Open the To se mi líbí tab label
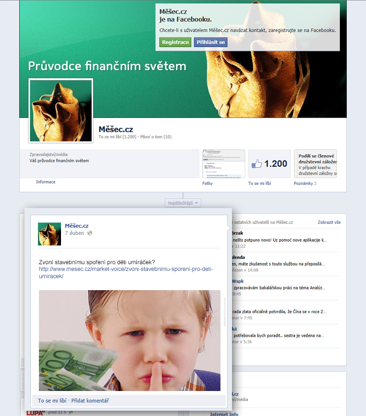The image size is (366, 416). click(x=259, y=184)
